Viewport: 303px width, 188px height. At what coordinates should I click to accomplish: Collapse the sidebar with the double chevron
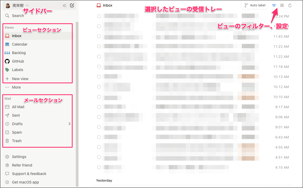pyautogui.click(x=65, y=5)
